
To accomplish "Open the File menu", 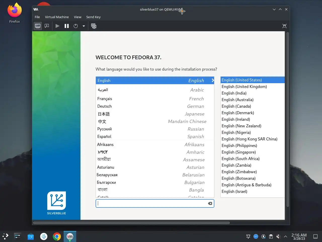I will pos(37,17).
